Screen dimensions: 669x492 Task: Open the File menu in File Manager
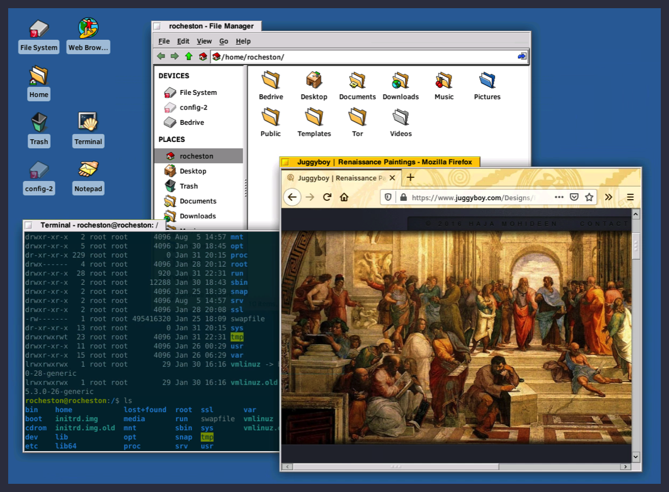click(x=164, y=41)
